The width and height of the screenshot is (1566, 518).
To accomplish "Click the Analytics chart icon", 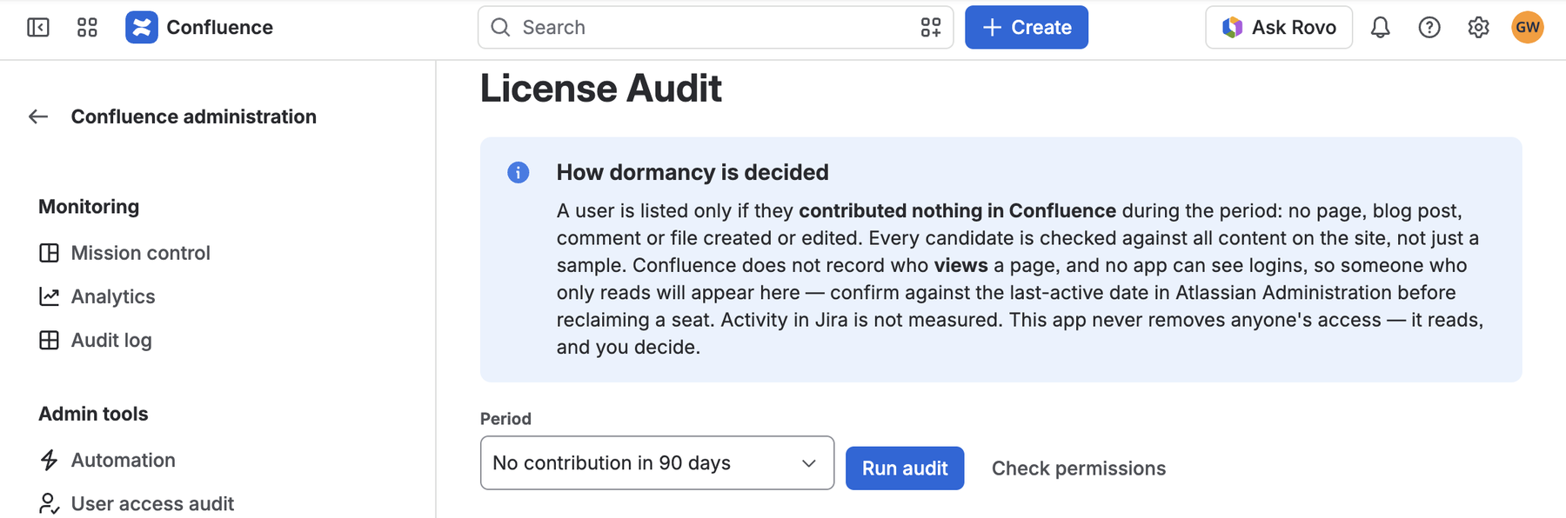I will click(x=50, y=296).
